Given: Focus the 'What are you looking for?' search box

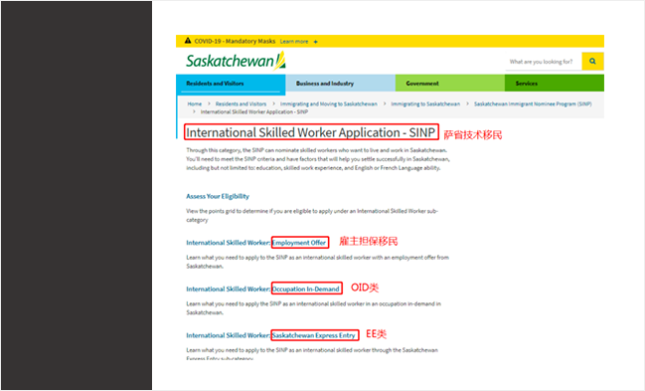Looking at the screenshot, I should (x=544, y=62).
